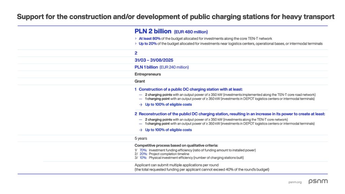Click the arrow icon under the Reconstruction section
The height and width of the screenshot is (194, 345).
(141, 130)
